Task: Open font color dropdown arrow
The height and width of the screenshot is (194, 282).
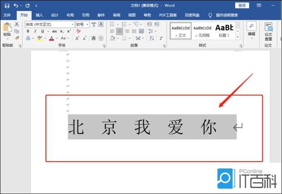Action: 57,38
